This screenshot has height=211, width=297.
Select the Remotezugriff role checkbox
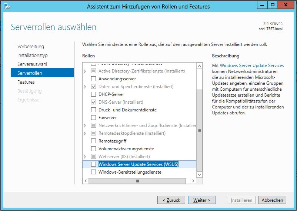pos(93,141)
